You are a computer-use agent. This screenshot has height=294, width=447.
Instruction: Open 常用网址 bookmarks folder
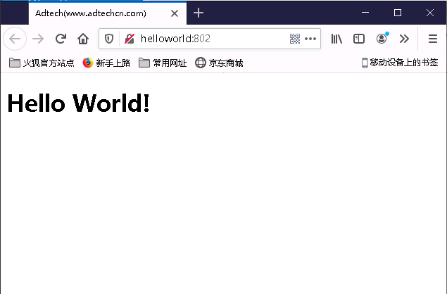point(163,63)
